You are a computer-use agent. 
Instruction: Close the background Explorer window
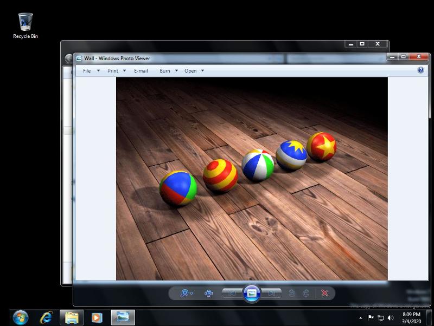pos(378,44)
